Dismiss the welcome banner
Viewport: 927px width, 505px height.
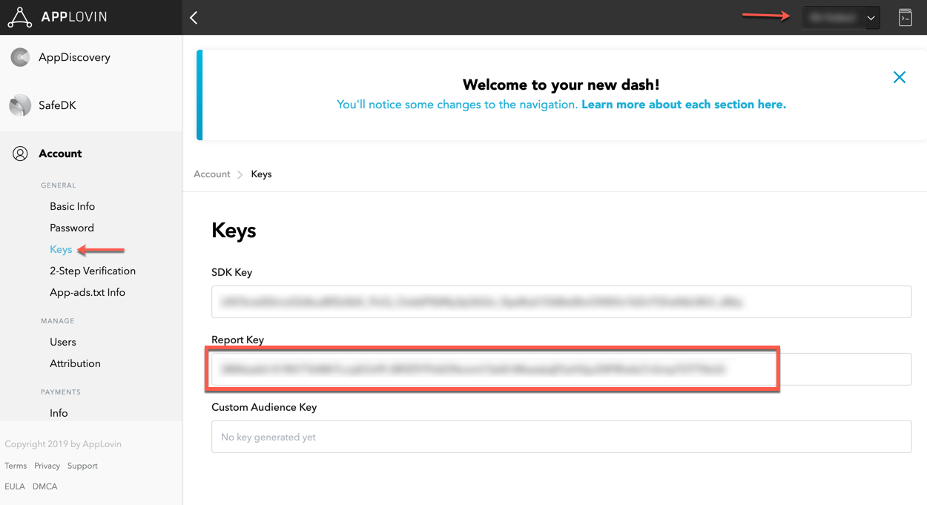(899, 77)
